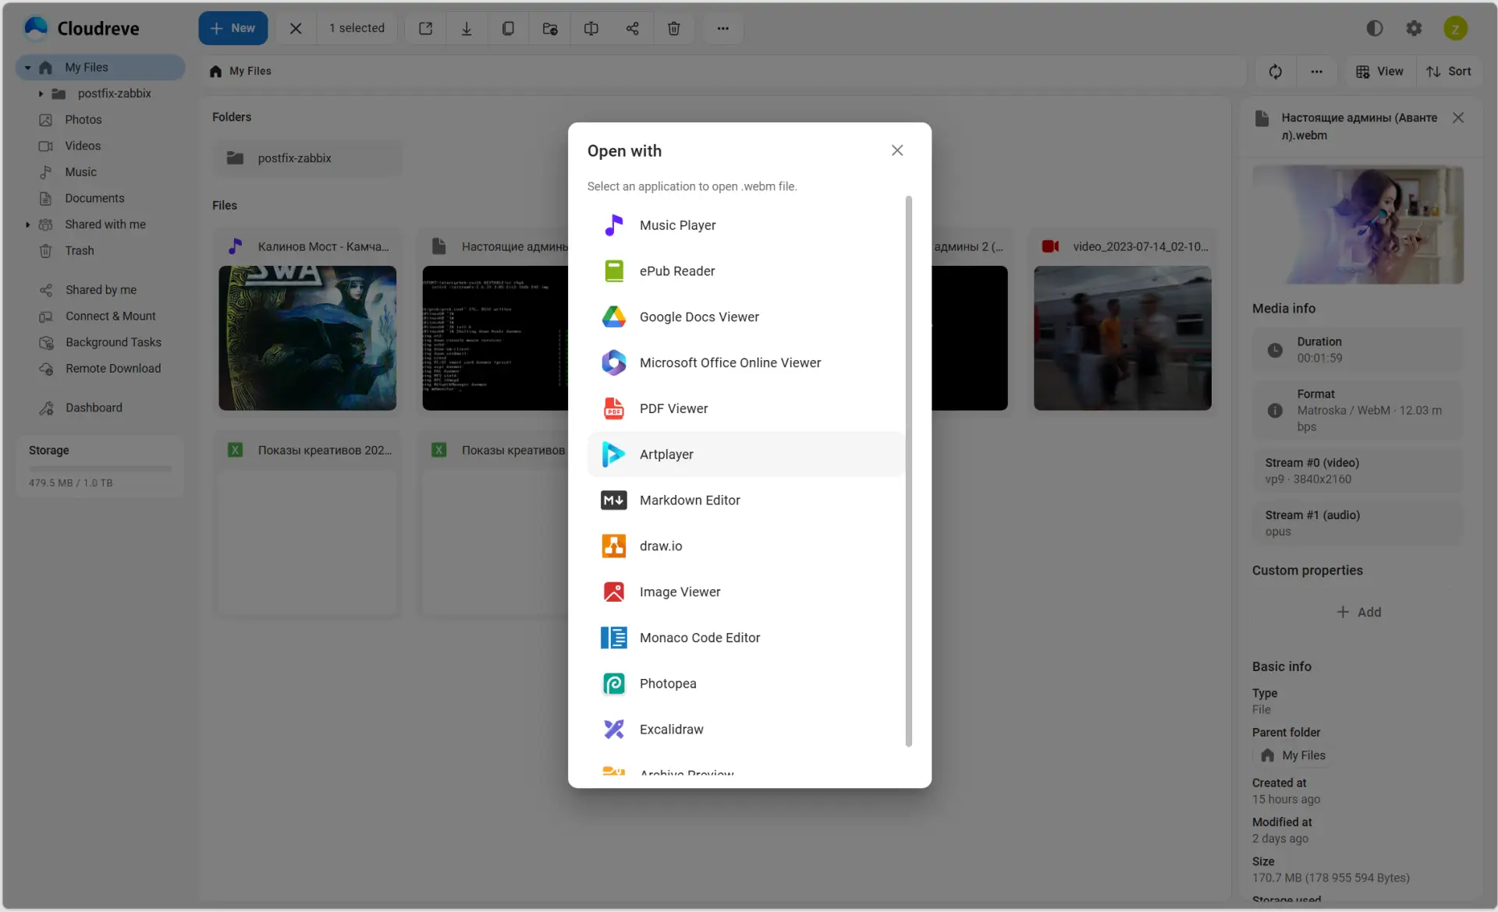
Task: Refresh the file list
Action: [x=1276, y=71]
